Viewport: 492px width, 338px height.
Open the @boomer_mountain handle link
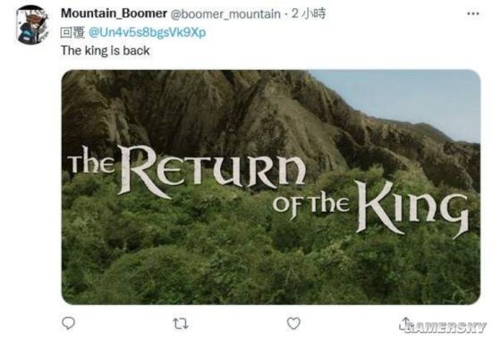click(x=225, y=14)
